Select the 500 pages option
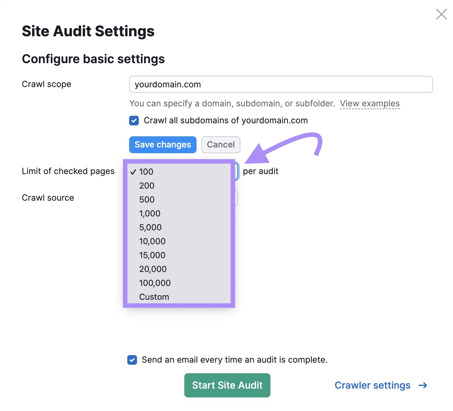This screenshot has height=411, width=453. point(147,199)
